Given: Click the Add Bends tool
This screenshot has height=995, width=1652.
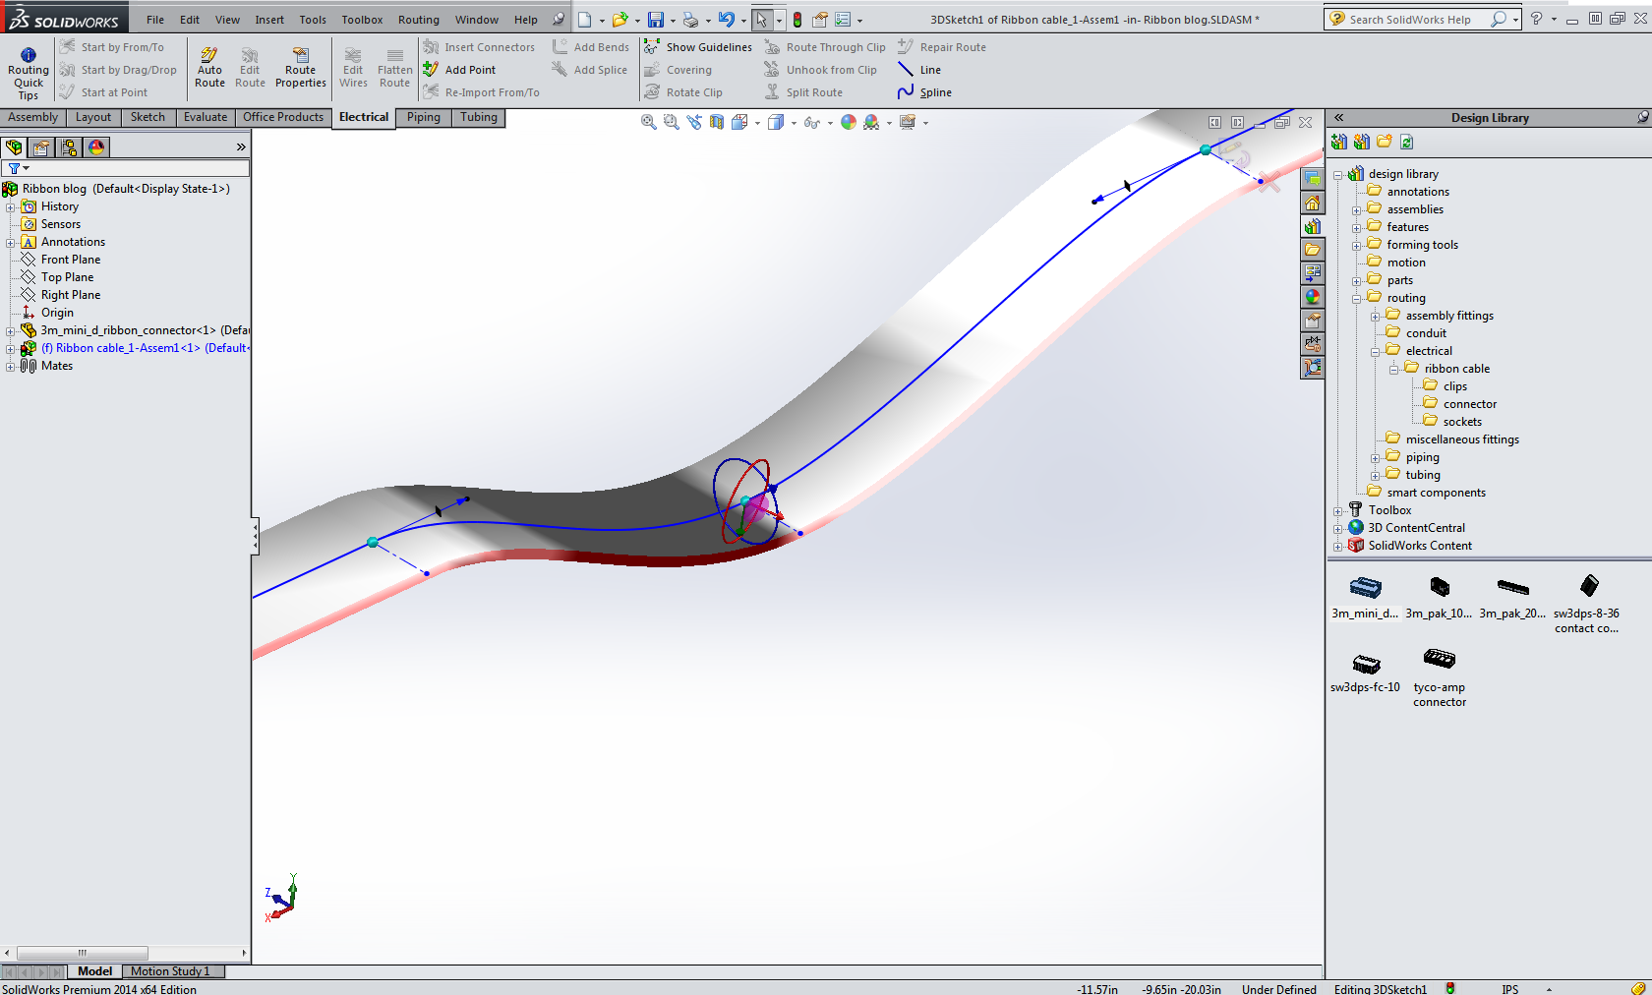Looking at the screenshot, I should (x=590, y=47).
